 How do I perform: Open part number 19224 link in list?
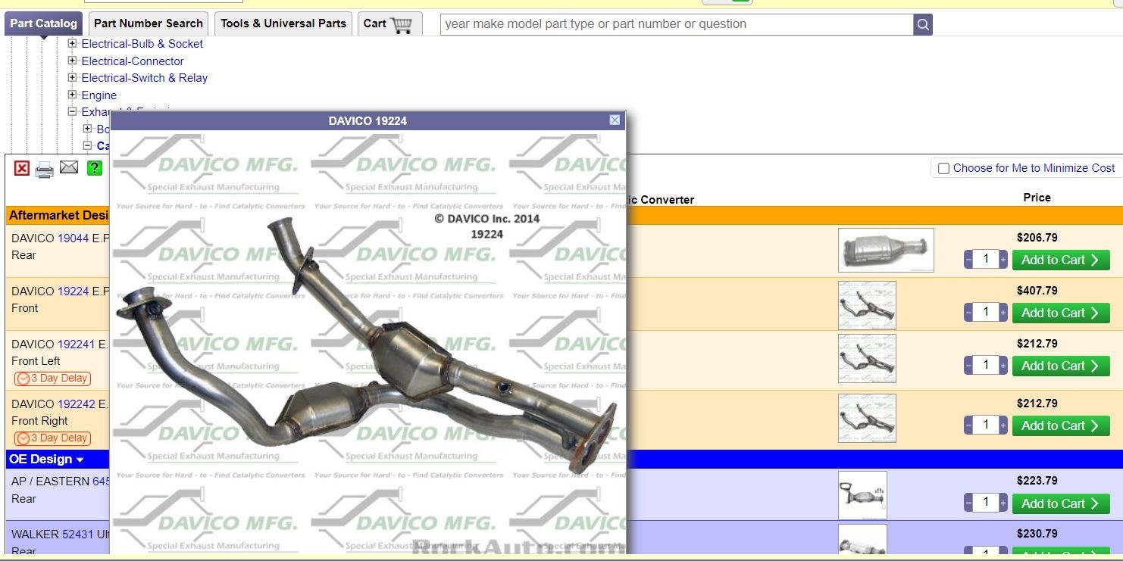pos(74,291)
